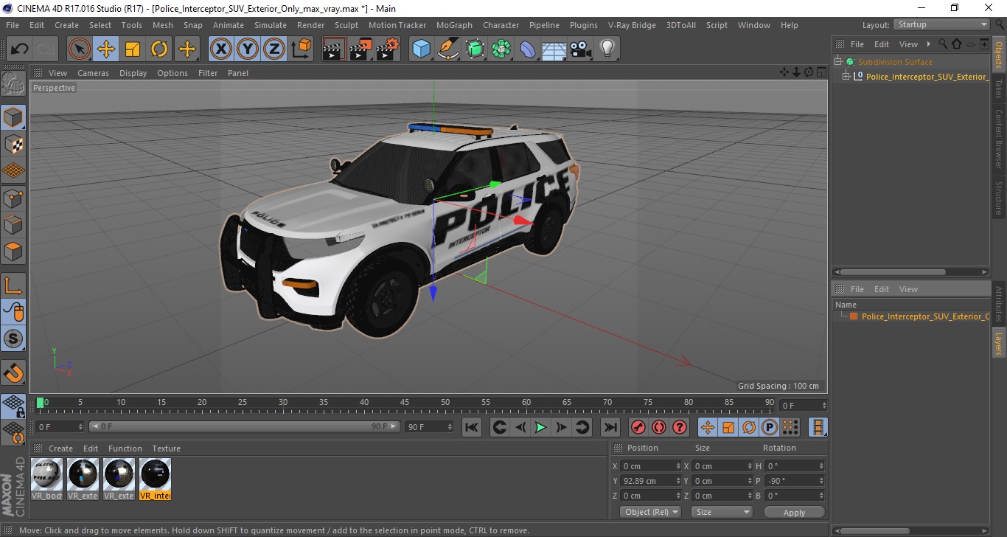Image resolution: width=1007 pixels, height=537 pixels.
Task: Toggle Z-axis lock
Action: (x=274, y=49)
